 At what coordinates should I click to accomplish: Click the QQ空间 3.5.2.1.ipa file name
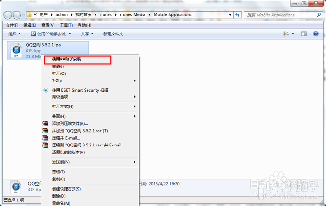click(43, 45)
